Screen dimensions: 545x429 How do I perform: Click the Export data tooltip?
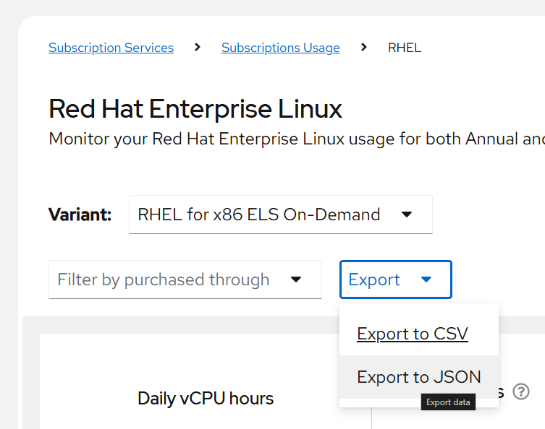(x=447, y=402)
